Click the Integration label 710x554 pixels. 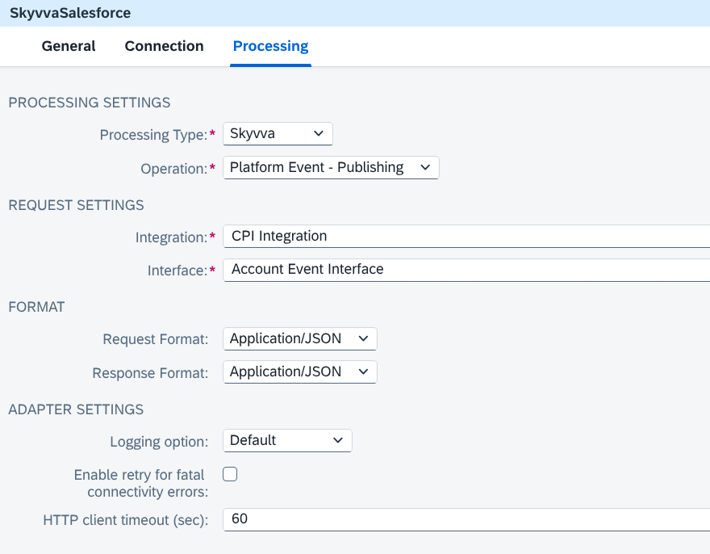[x=171, y=237]
